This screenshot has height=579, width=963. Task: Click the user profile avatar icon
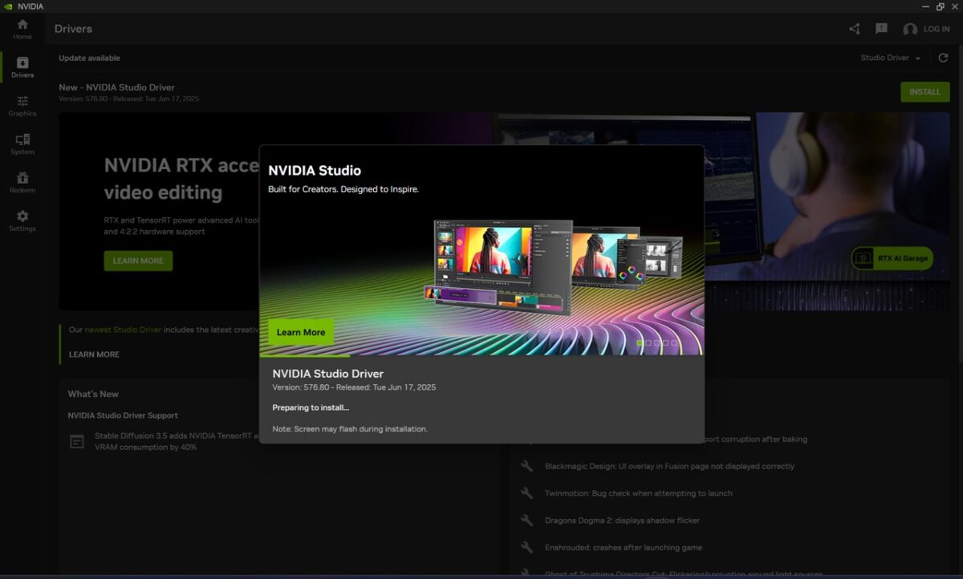point(910,29)
